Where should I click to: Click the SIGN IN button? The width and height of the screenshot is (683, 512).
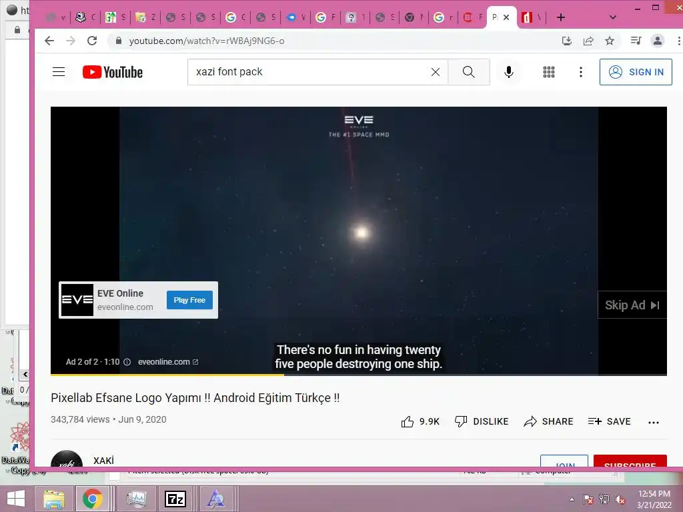(636, 72)
